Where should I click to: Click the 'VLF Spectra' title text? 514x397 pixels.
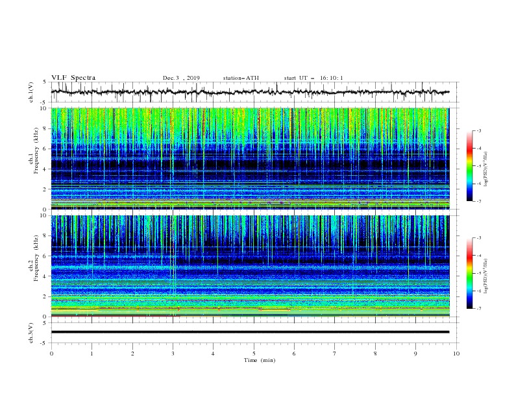pyautogui.click(x=73, y=78)
